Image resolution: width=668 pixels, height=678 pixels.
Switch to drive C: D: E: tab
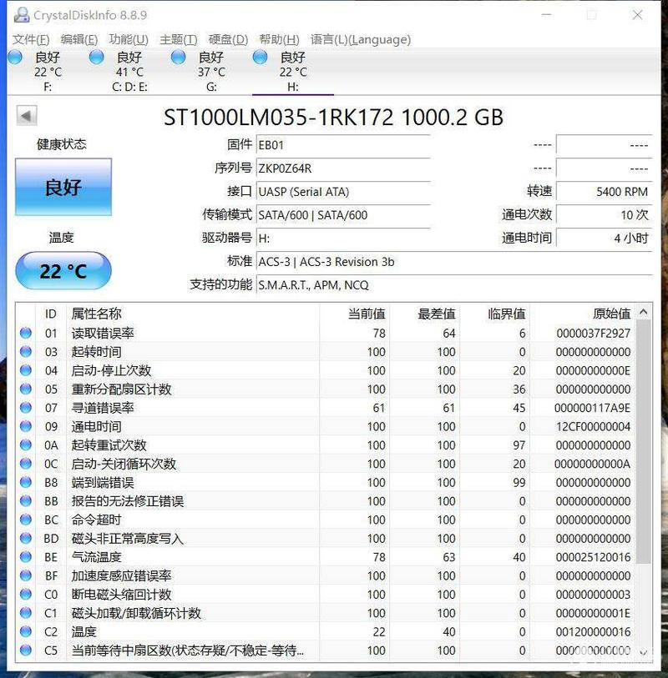[129, 72]
